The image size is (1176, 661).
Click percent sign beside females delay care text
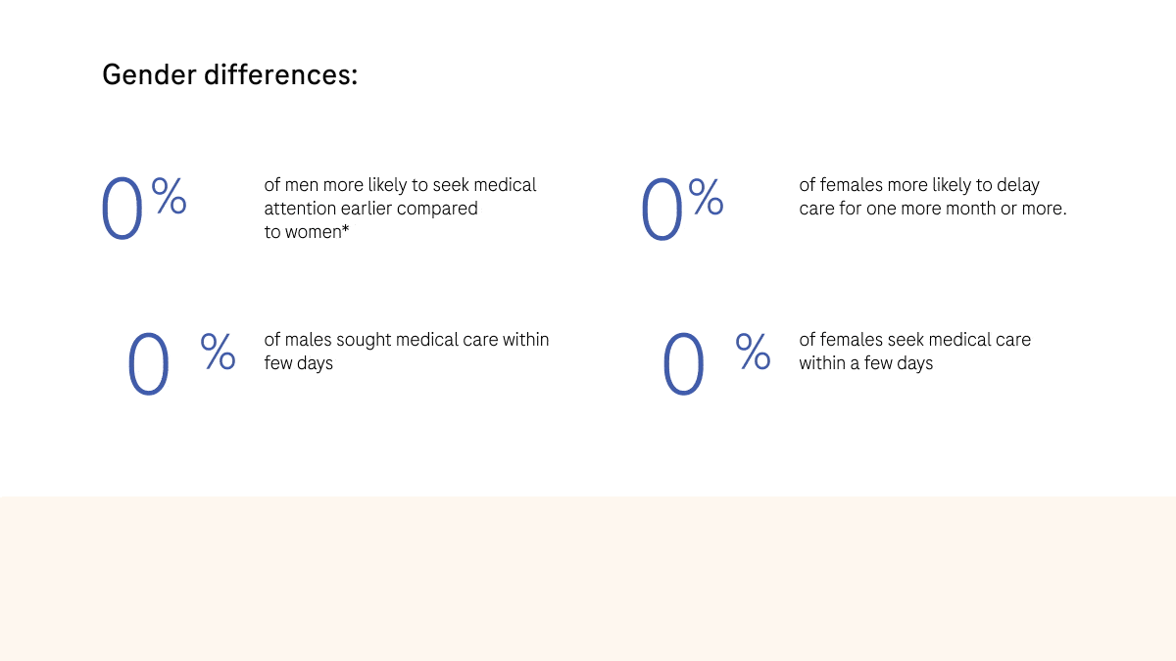tap(706, 196)
